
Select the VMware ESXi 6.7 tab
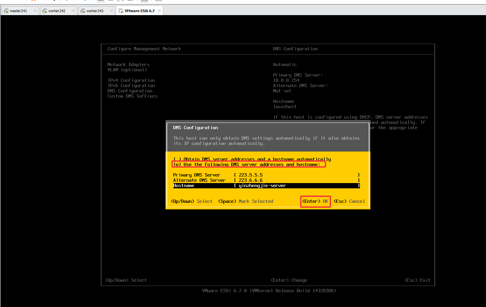coord(140,11)
